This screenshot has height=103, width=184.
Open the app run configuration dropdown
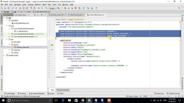pyautogui.click(x=53, y=8)
